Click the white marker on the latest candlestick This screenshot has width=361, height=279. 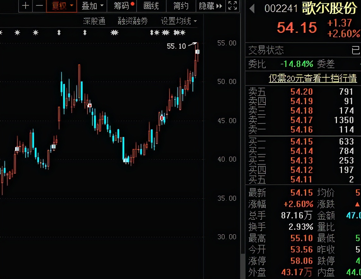[x=197, y=51]
